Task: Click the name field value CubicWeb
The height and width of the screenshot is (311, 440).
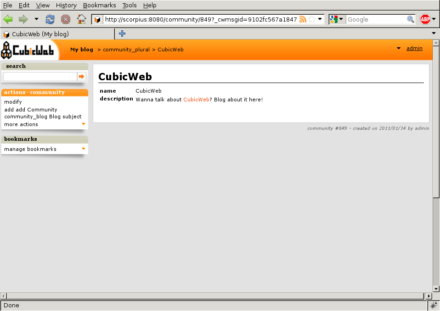Action: 148,91
